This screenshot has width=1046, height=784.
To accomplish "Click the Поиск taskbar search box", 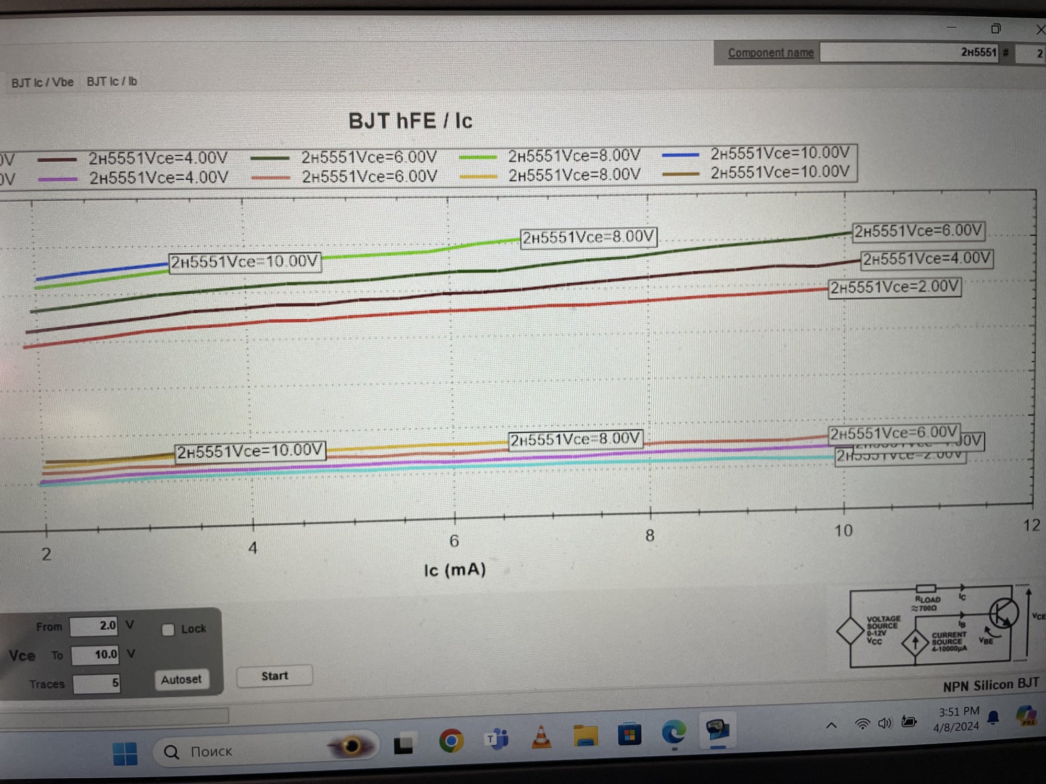I will click(266, 748).
